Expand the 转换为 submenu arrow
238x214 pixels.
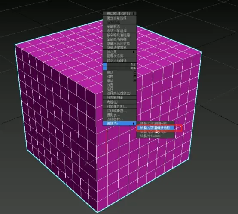(134, 124)
